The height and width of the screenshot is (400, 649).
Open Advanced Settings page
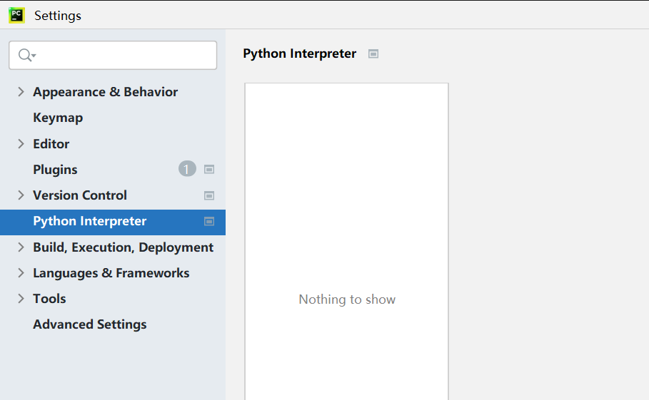90,324
